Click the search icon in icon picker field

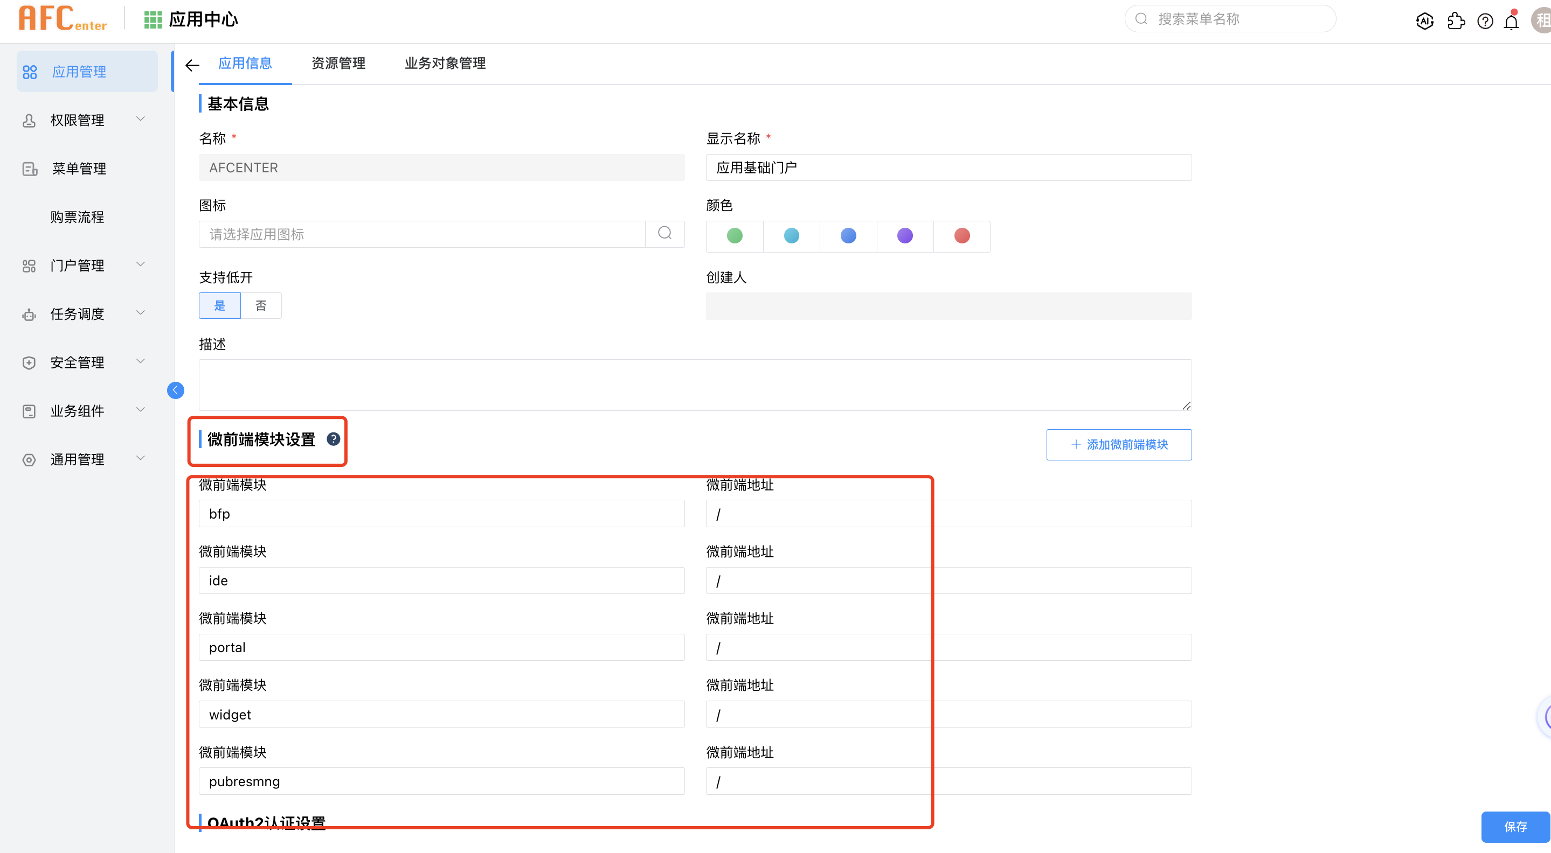(x=664, y=233)
